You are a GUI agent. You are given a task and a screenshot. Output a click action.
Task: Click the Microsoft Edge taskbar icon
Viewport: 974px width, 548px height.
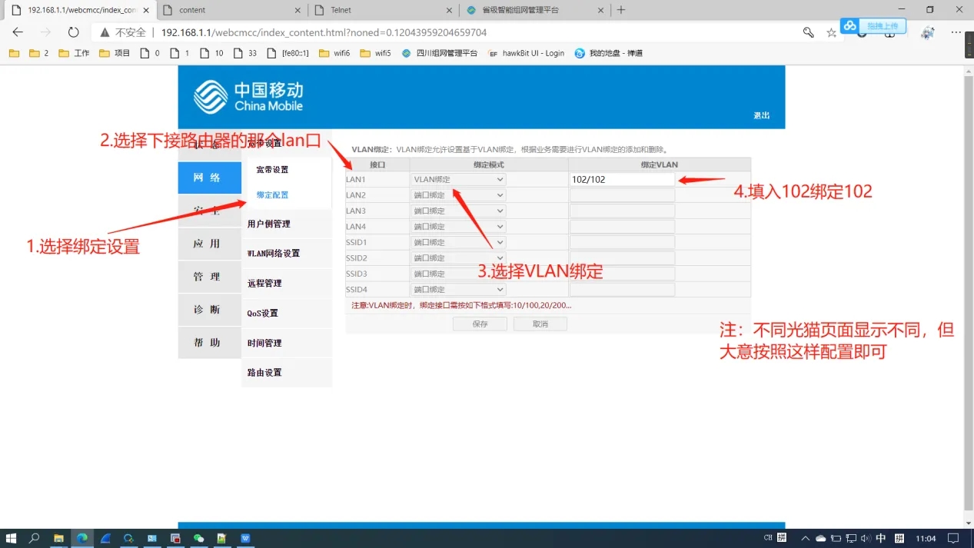point(82,538)
